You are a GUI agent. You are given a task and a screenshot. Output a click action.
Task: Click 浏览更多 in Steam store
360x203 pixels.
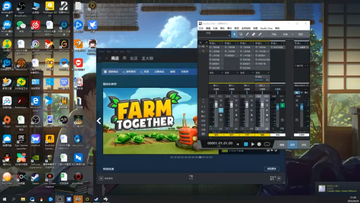[272, 169]
